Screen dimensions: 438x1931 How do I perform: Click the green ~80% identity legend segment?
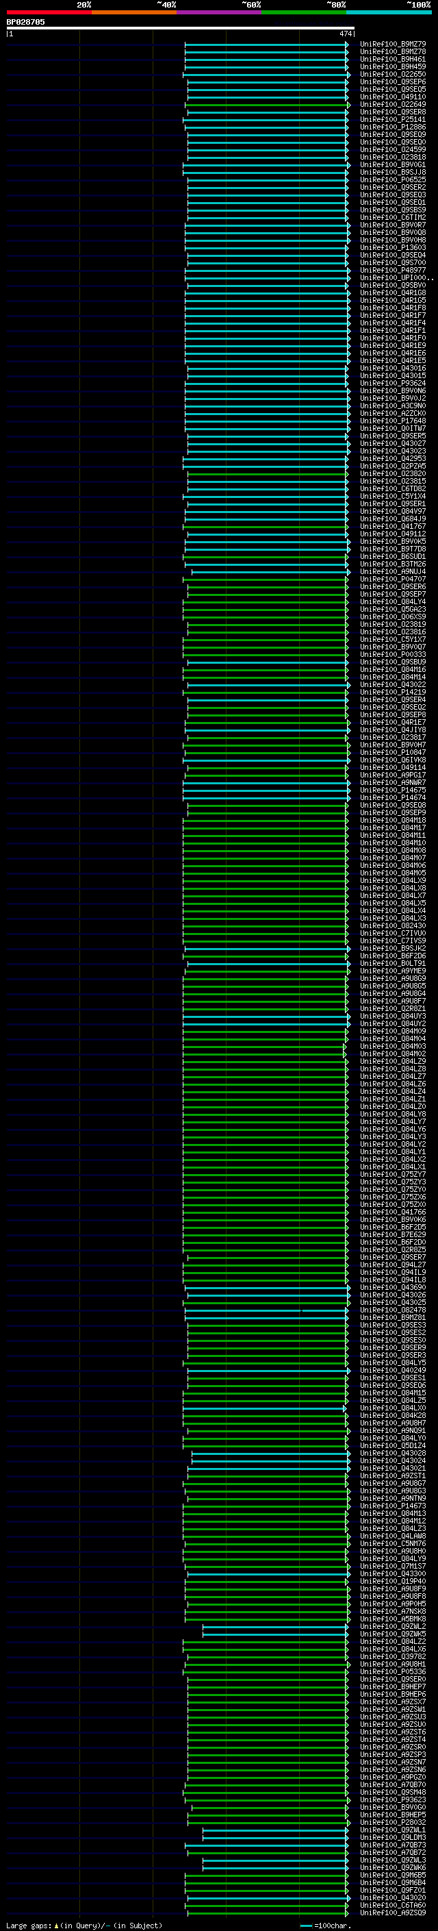304,12
